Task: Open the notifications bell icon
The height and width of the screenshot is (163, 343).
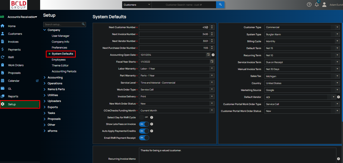Action: tap(317, 5)
